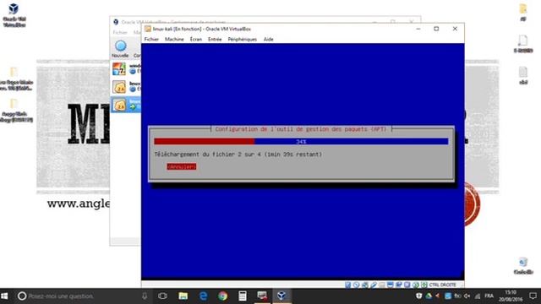541x304 pixels.
Task: Click the USB devices icon in VM status bar
Action: (374, 285)
